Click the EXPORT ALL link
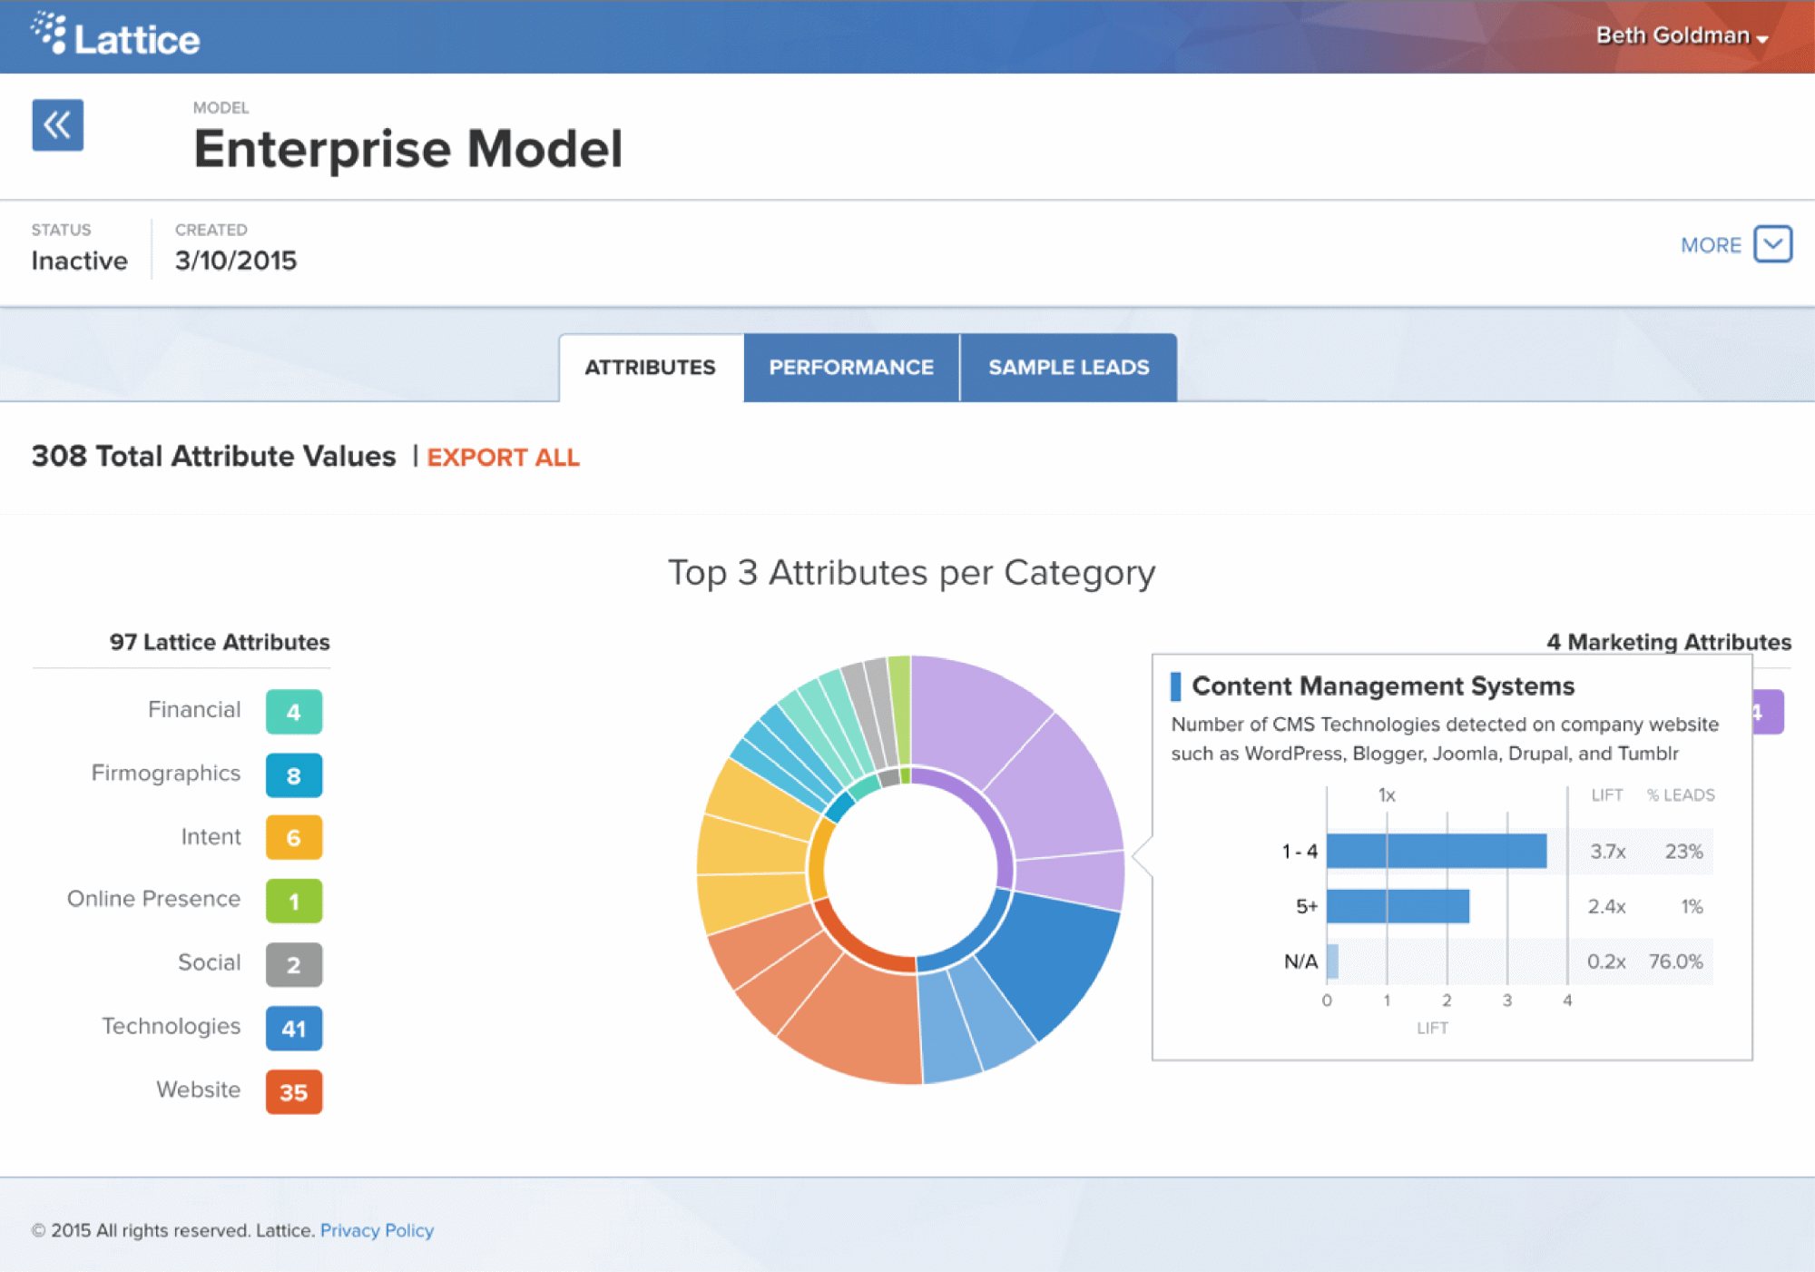1815x1272 pixels. pos(503,457)
